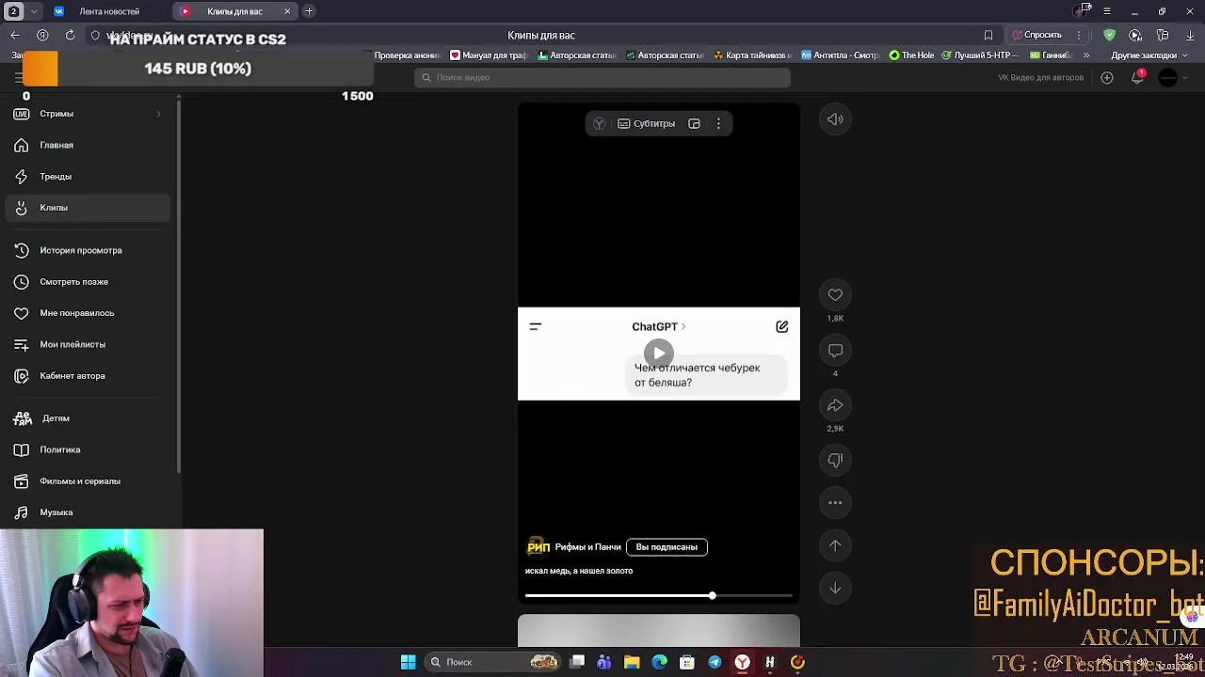The width and height of the screenshot is (1205, 677).
Task: Open Кабинет автора
Action: pos(87,375)
